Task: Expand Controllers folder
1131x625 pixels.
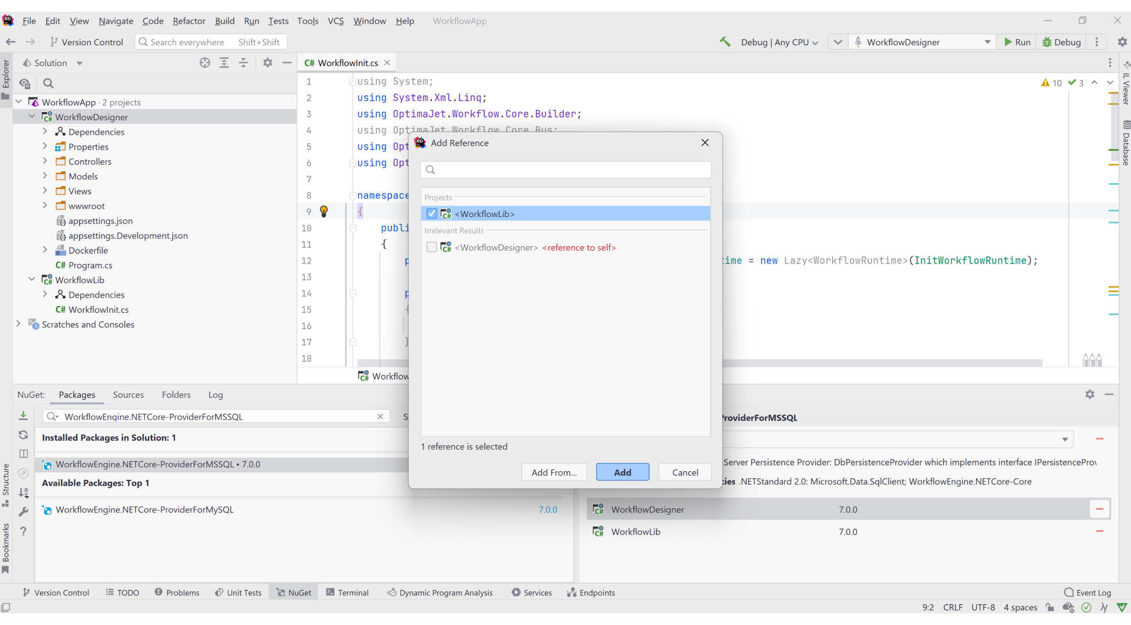Action: point(45,161)
